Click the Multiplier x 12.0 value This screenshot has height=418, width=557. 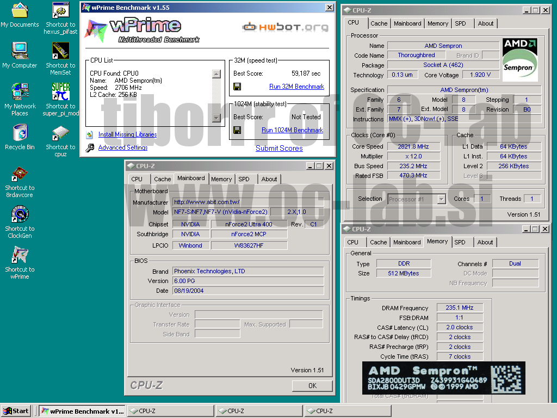point(413,156)
